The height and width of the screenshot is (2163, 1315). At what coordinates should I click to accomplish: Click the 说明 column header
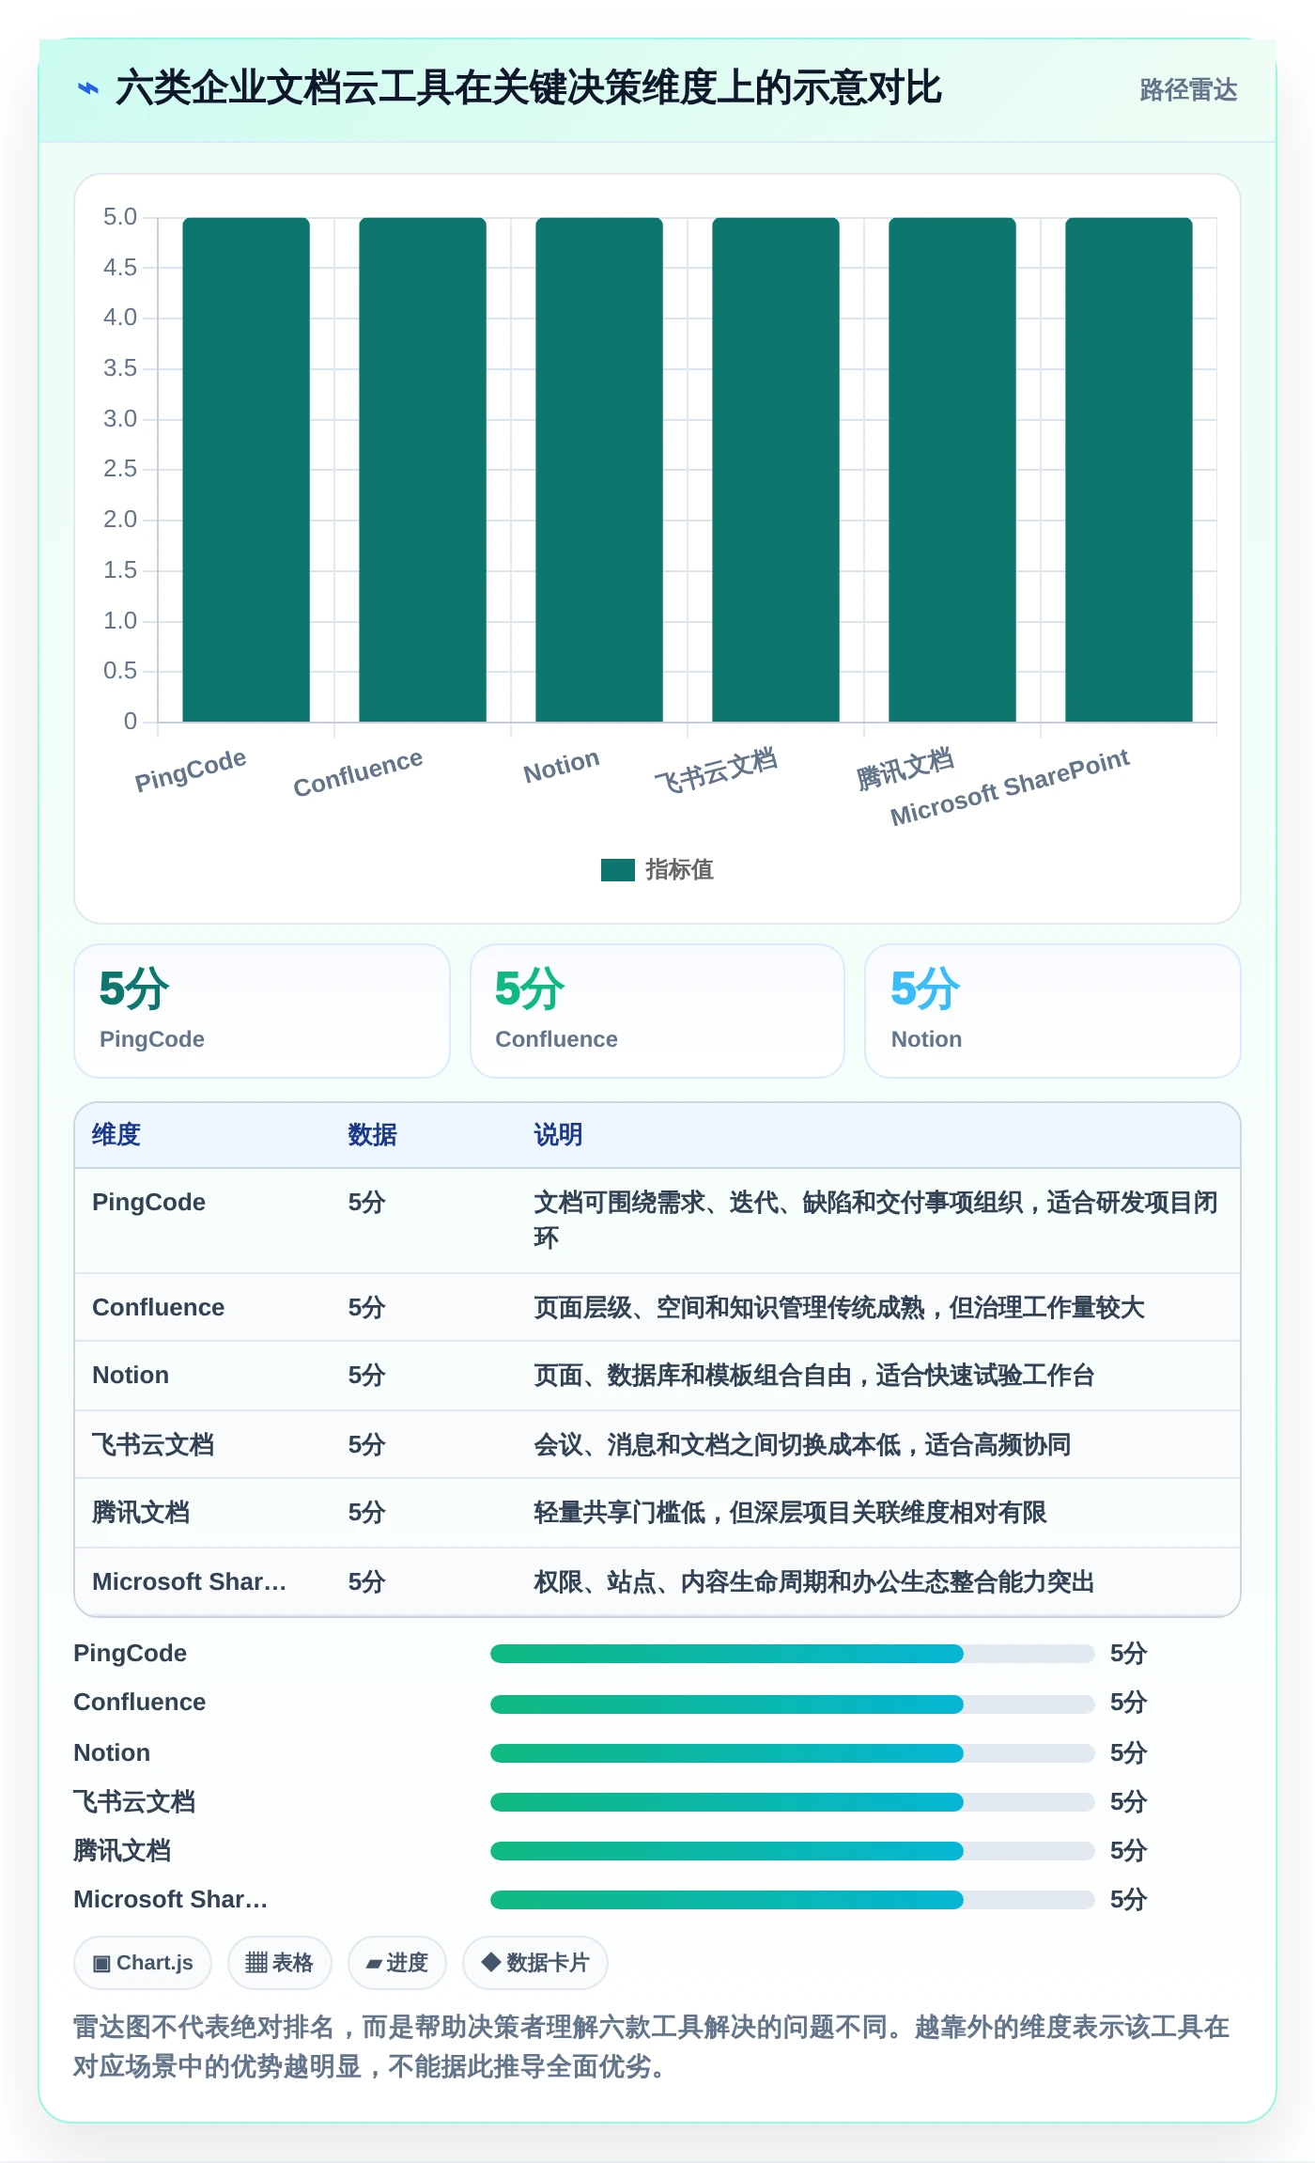pos(558,1135)
